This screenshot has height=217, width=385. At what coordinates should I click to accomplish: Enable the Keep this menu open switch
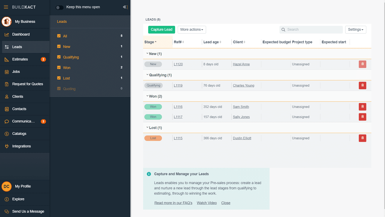pos(59,7)
